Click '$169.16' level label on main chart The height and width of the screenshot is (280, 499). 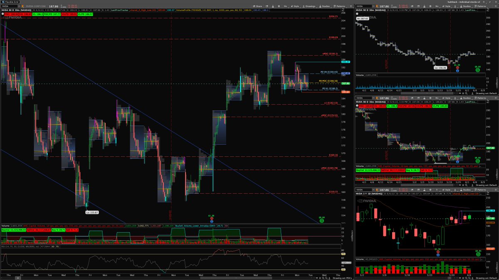(x=333, y=154)
